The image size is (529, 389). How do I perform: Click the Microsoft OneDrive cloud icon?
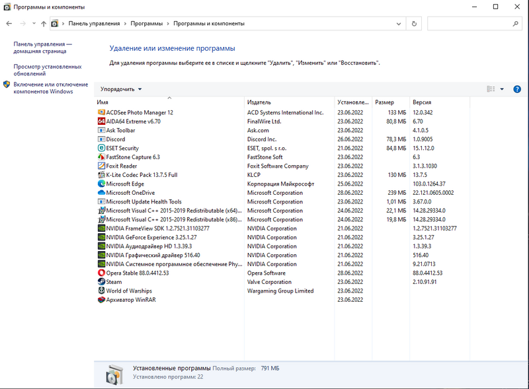click(x=101, y=192)
